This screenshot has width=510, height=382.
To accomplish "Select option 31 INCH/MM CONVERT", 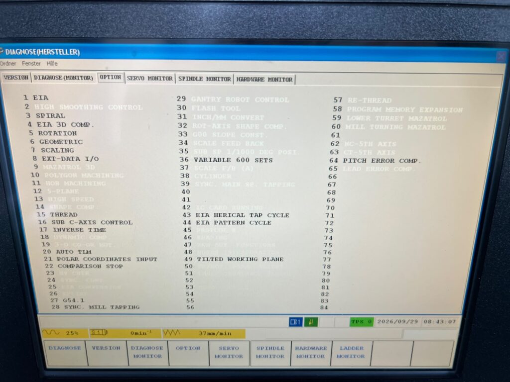I will (221, 117).
